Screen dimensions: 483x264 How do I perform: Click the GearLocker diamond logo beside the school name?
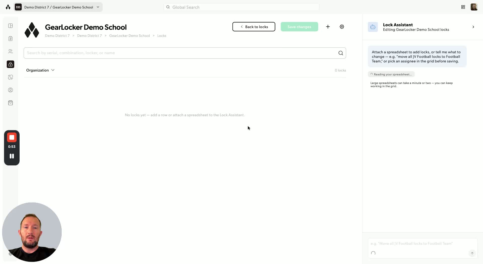[32, 30]
